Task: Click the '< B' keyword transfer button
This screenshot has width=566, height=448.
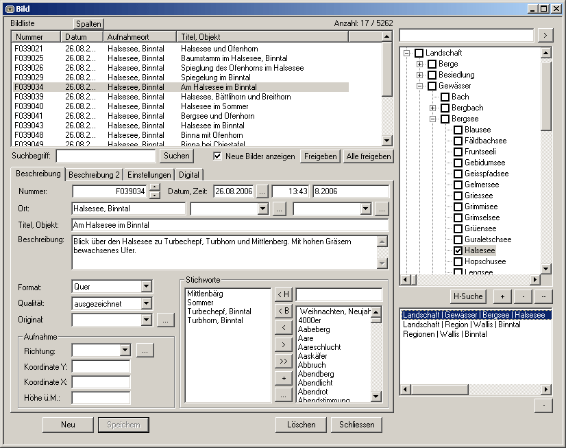Action: 283,311
